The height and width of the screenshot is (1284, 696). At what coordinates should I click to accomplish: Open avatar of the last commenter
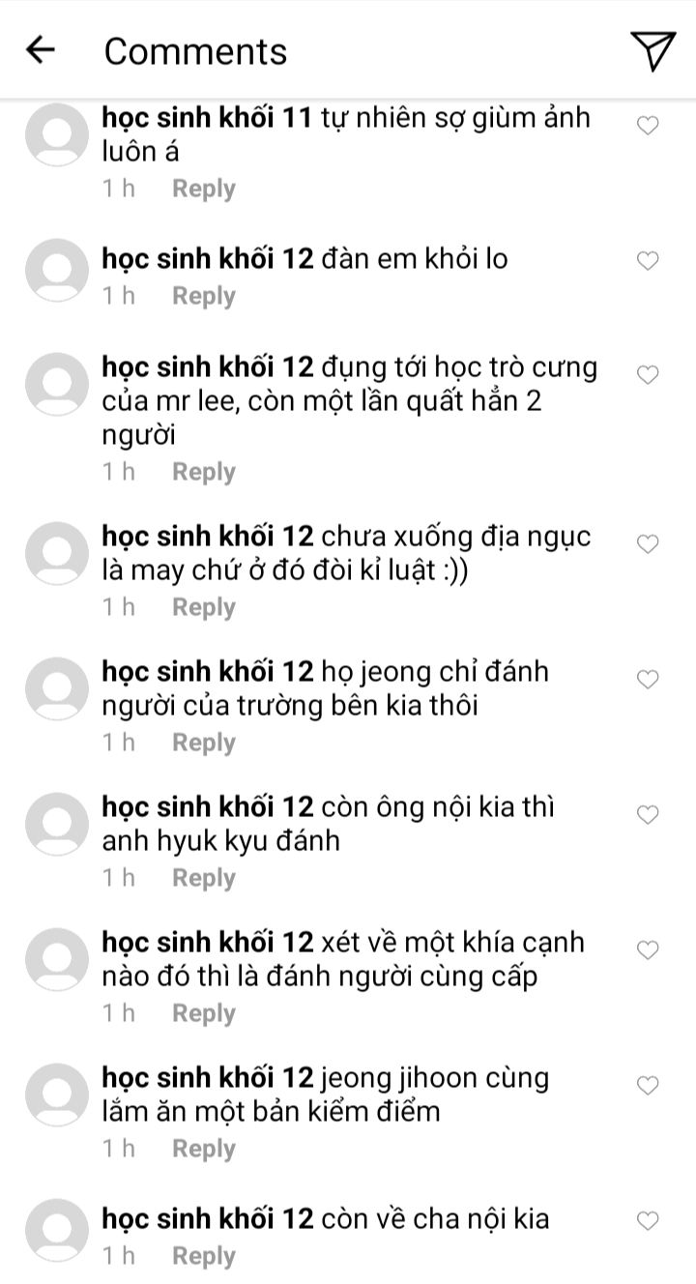coord(56,1230)
